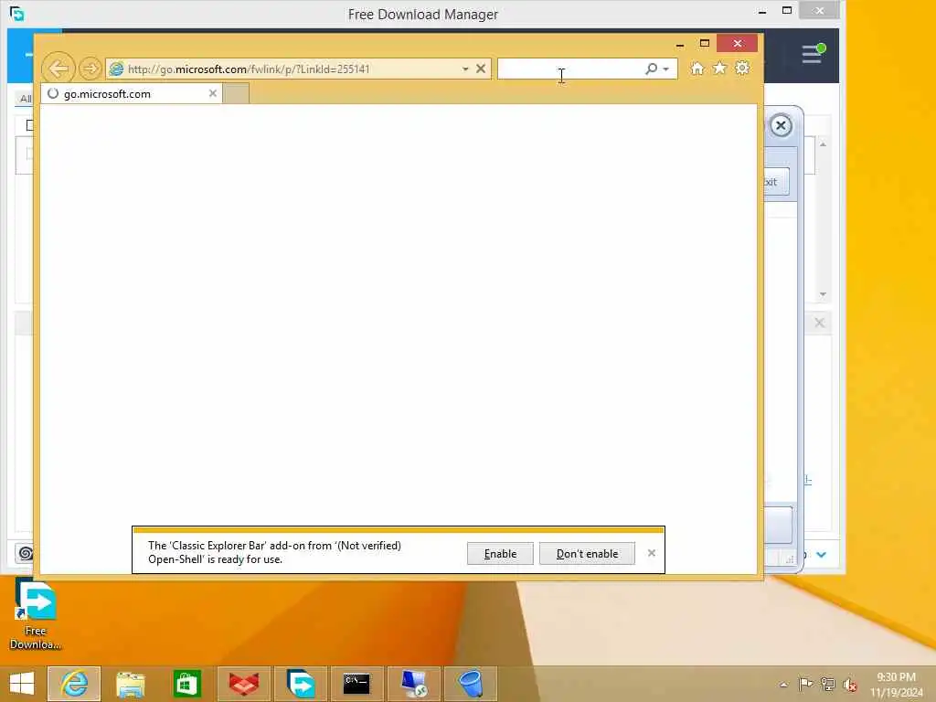Open the blue bucket app in taskbar

pyautogui.click(x=471, y=684)
